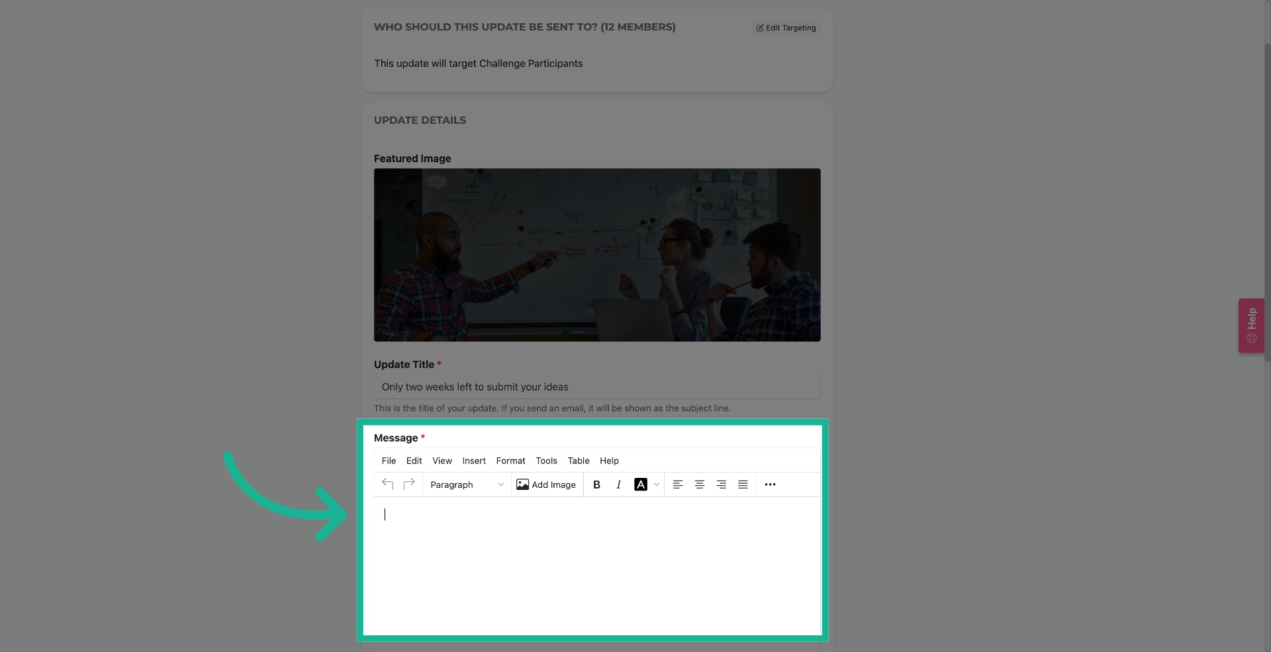Align text right
Viewport: 1271px width, 652px height.
pos(722,485)
